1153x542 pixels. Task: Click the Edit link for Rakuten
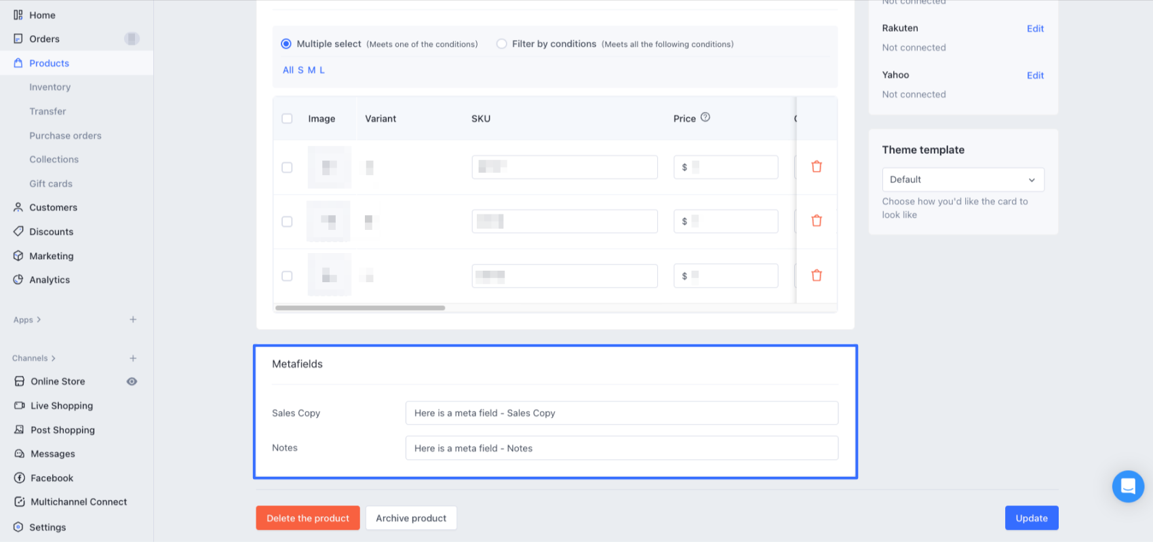tap(1035, 28)
